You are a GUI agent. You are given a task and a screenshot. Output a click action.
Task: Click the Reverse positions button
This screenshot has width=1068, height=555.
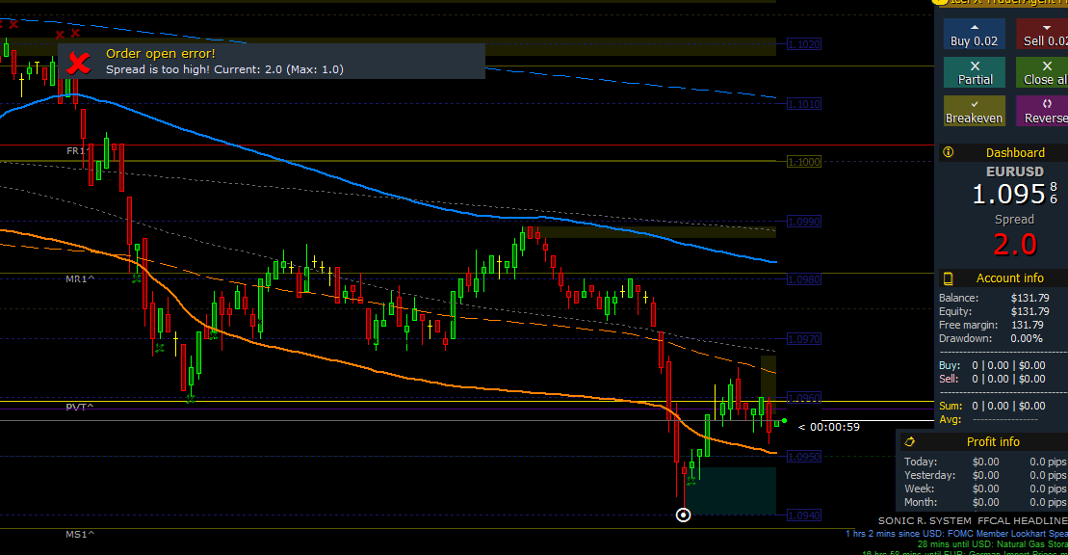1042,111
